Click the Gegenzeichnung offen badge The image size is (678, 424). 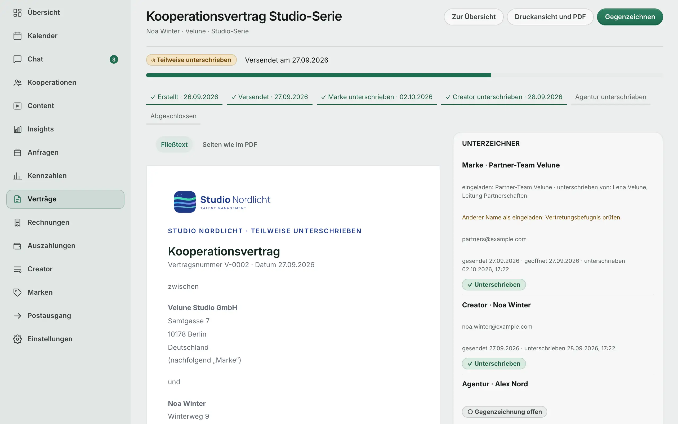[x=504, y=412]
